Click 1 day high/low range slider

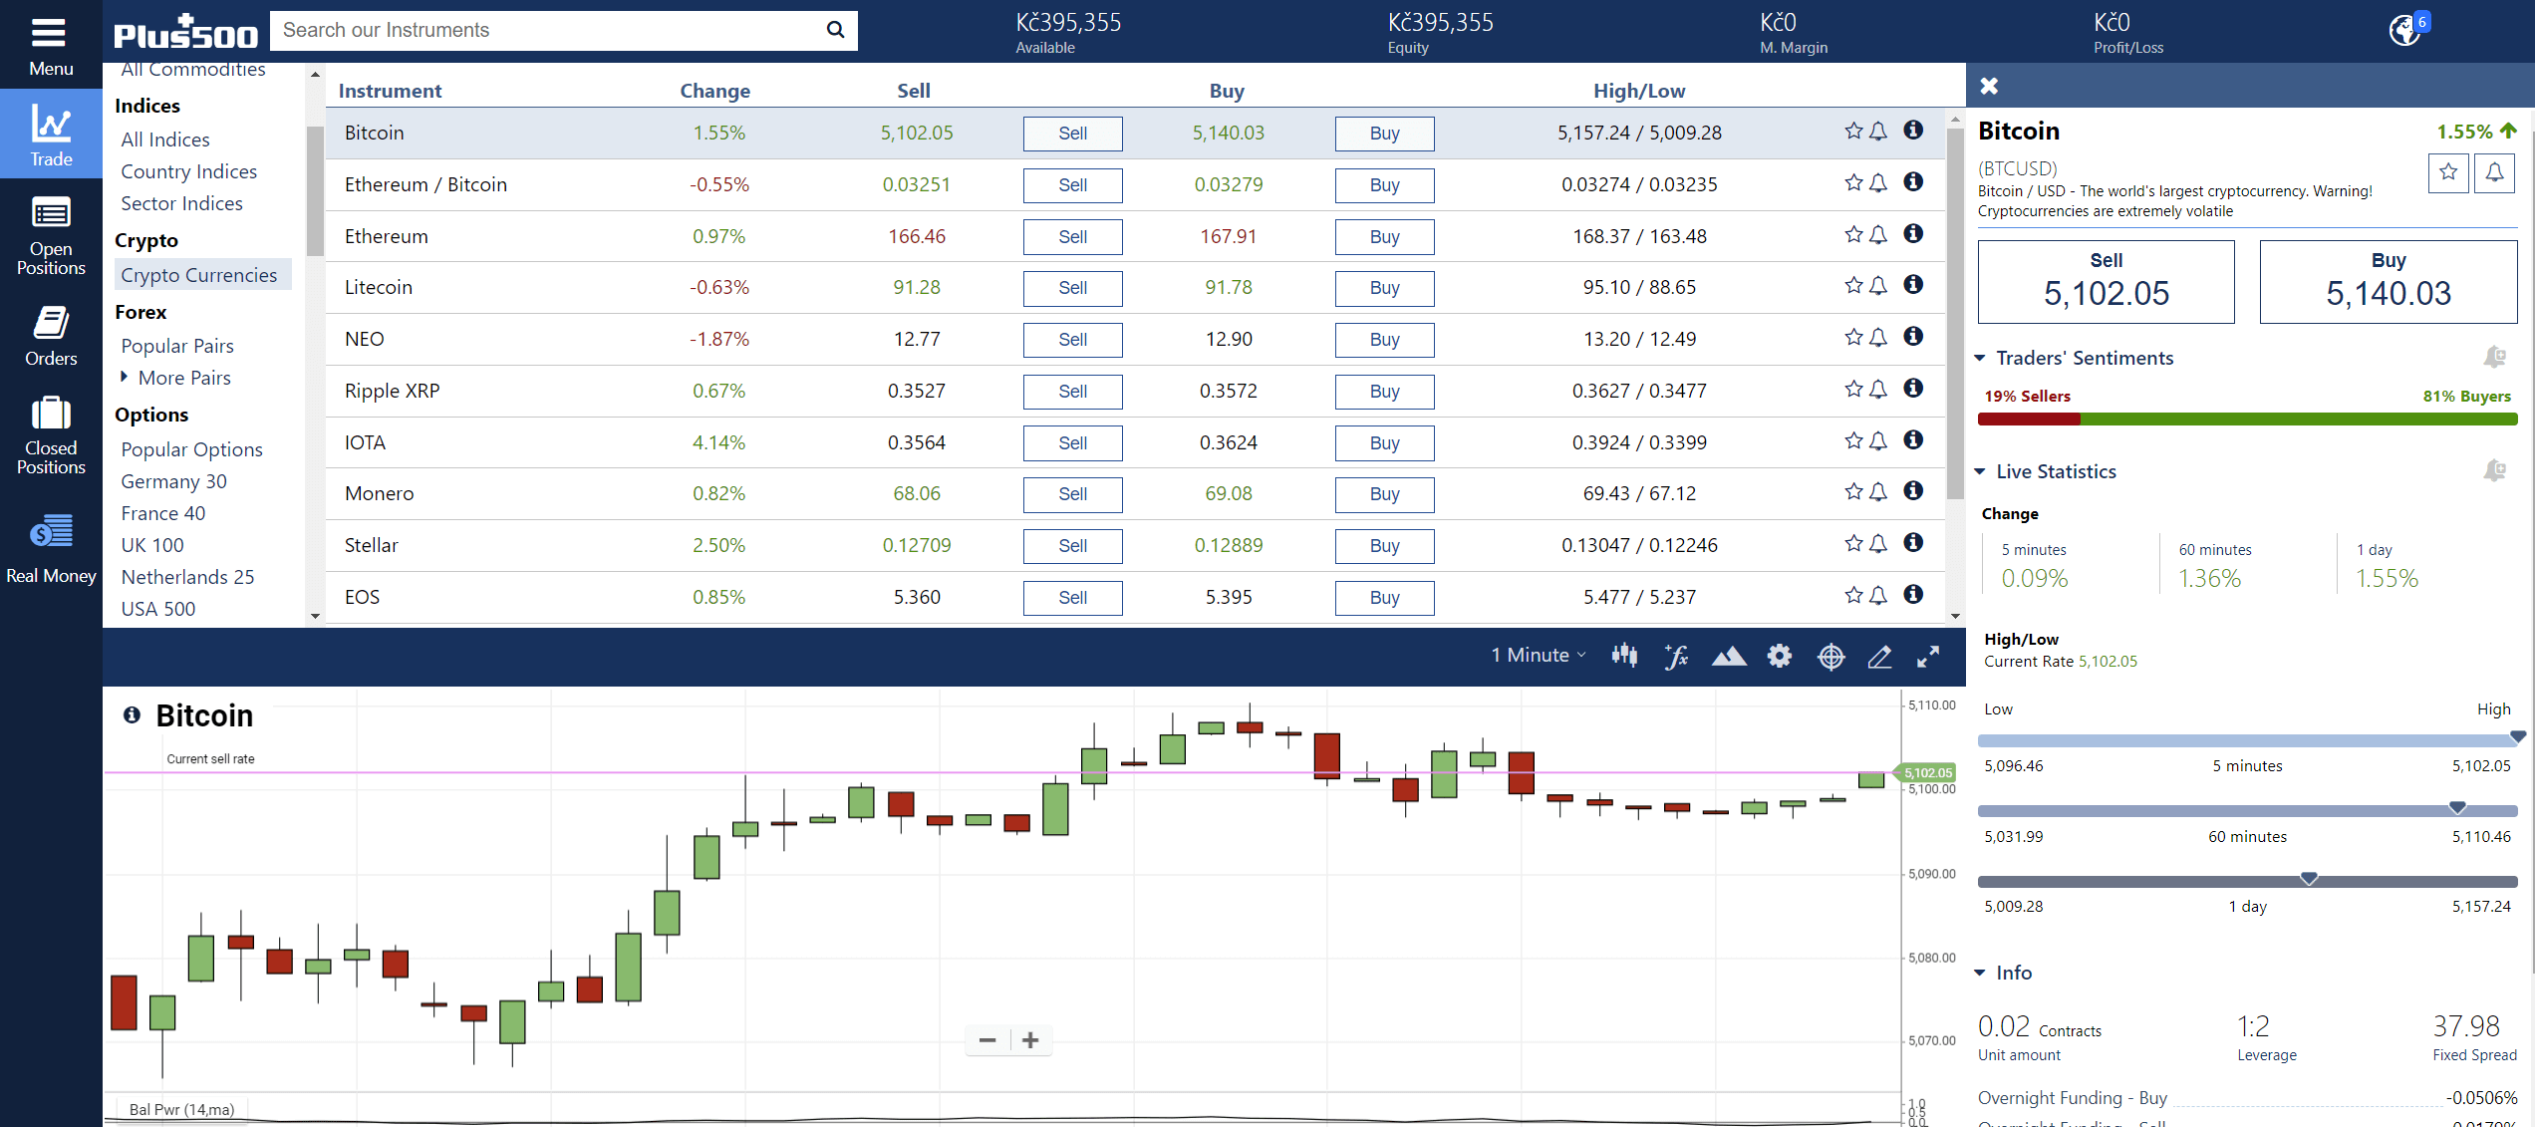click(x=2247, y=881)
